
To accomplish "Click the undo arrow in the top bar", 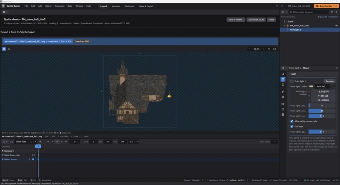I will click(277, 6).
